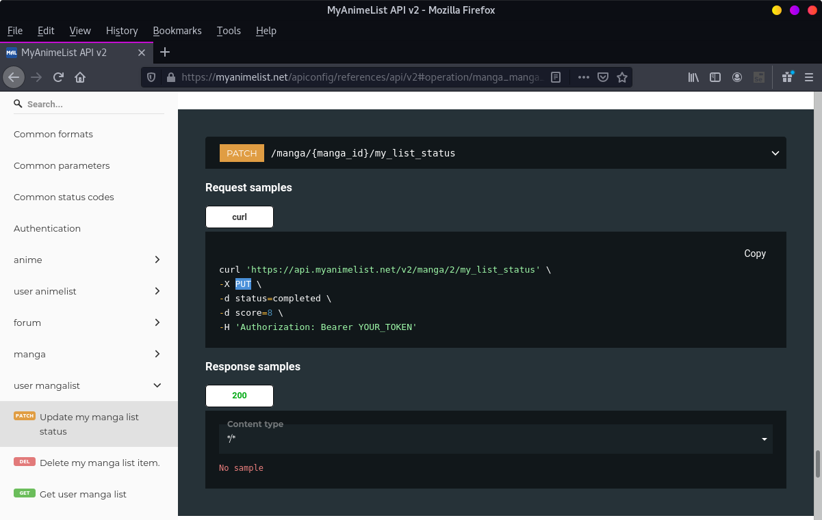
Task: Toggle reader view in the address bar
Action: coord(556,77)
